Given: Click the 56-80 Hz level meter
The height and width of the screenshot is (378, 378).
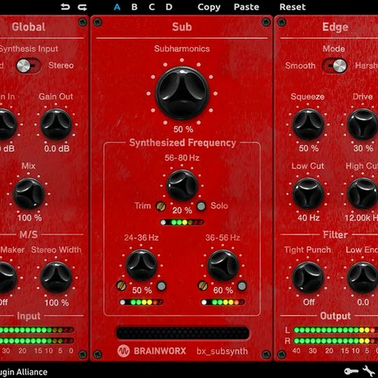Looking at the screenshot, I should point(182,222).
